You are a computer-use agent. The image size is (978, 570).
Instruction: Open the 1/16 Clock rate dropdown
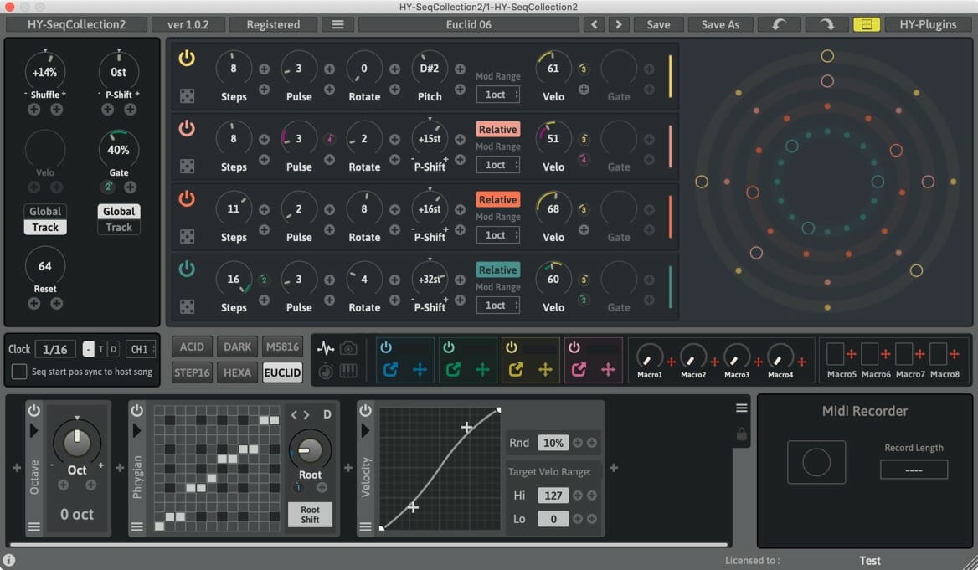56,348
